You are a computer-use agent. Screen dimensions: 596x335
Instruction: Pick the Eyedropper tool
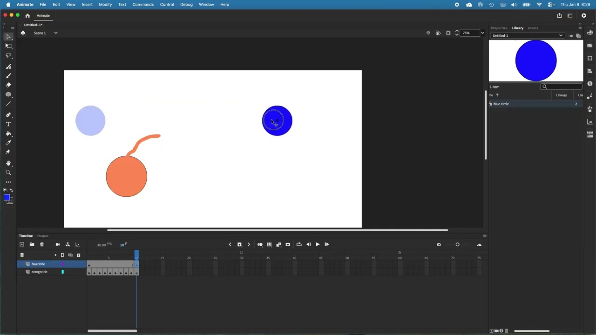click(x=8, y=143)
